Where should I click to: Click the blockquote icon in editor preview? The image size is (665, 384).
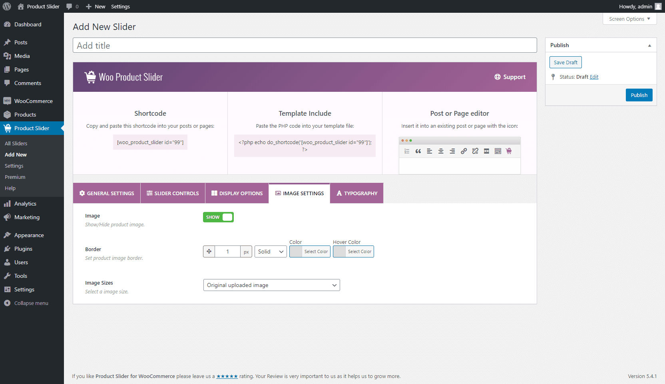point(418,151)
